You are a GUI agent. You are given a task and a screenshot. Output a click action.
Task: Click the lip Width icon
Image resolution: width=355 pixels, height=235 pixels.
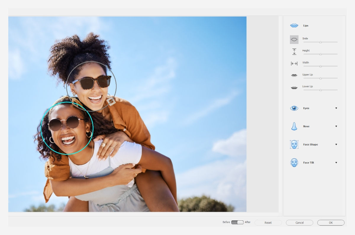coord(294,63)
